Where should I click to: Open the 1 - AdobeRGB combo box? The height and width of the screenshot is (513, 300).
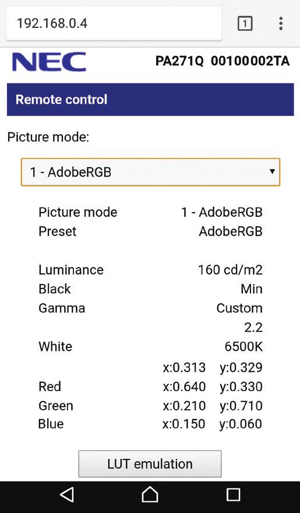click(x=150, y=172)
